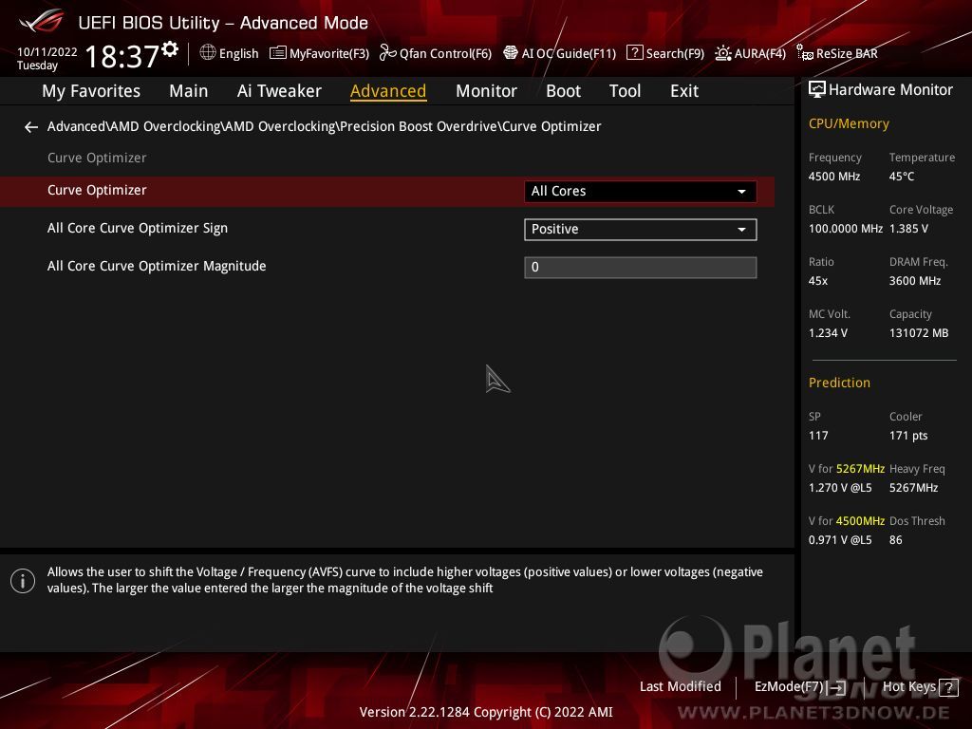Click the 18:37 clock display
This screenshot has height=729, width=972.
(x=122, y=56)
